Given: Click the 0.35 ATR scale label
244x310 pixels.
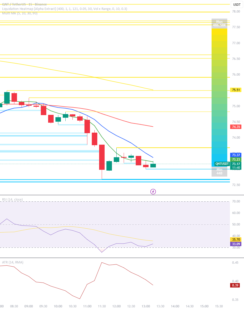Looking at the screenshot, I should [235, 300].
